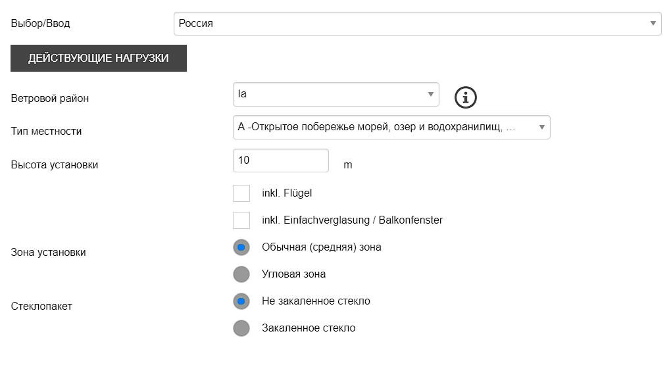Screen dimensions: 671x371
Task: Tick the inkl. Einfachverglasung / Balkonfenster checkbox
Action: (x=241, y=220)
